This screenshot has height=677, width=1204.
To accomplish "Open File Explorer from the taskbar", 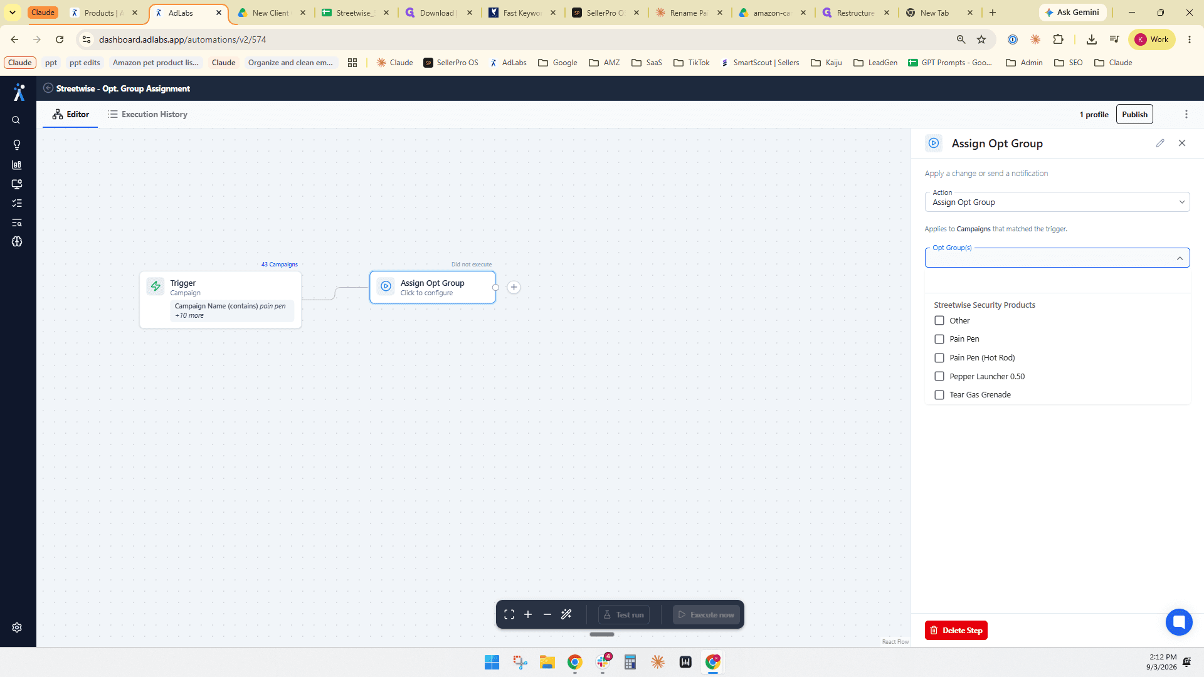I will pyautogui.click(x=547, y=662).
